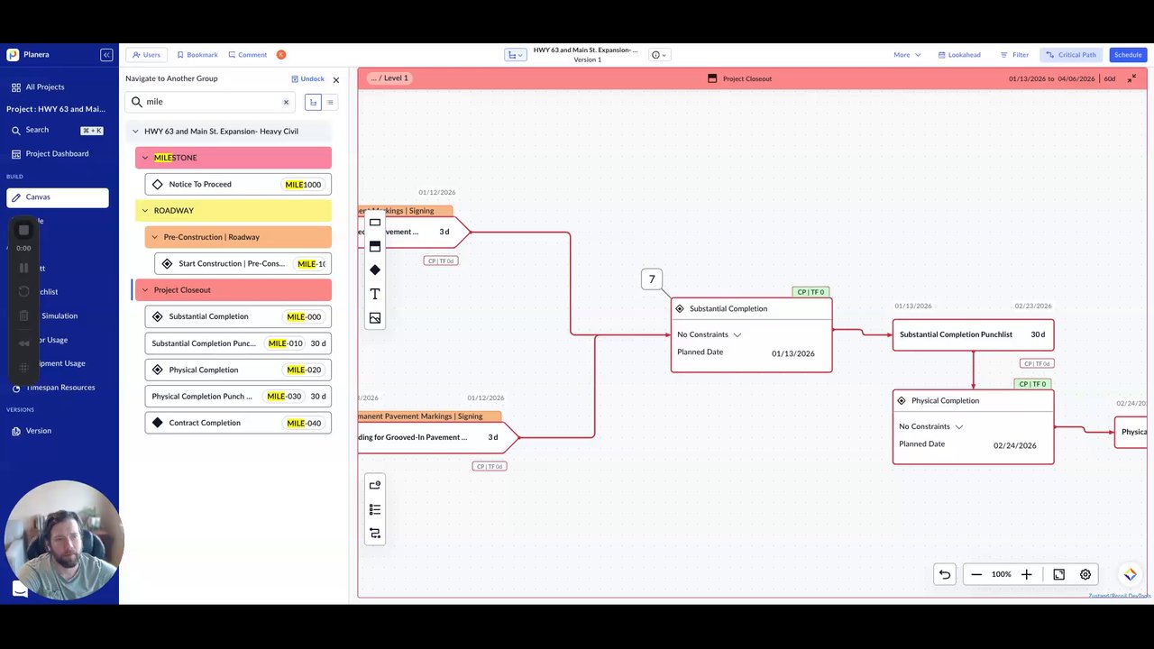
Task: Click planned date 01/13/2026
Action: coord(792,354)
